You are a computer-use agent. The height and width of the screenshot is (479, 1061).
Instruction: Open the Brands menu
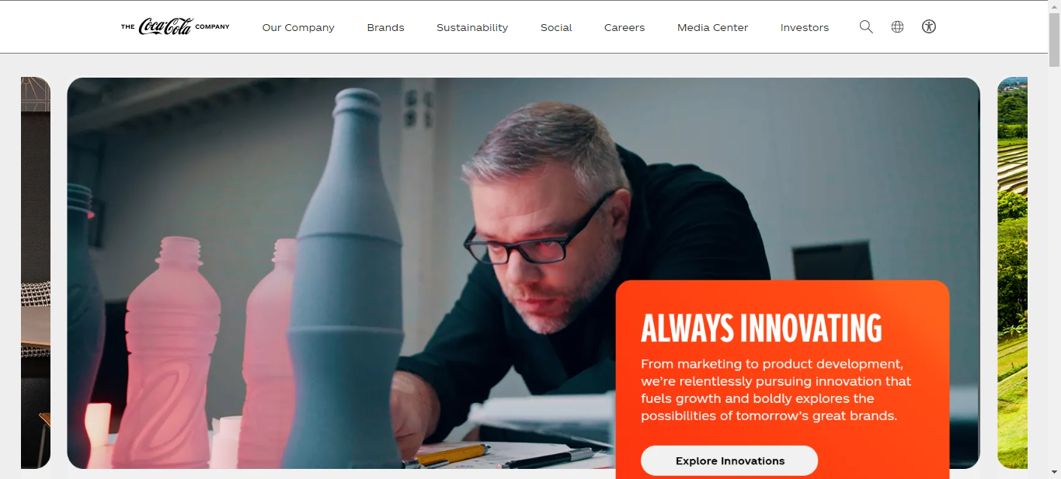click(x=386, y=27)
